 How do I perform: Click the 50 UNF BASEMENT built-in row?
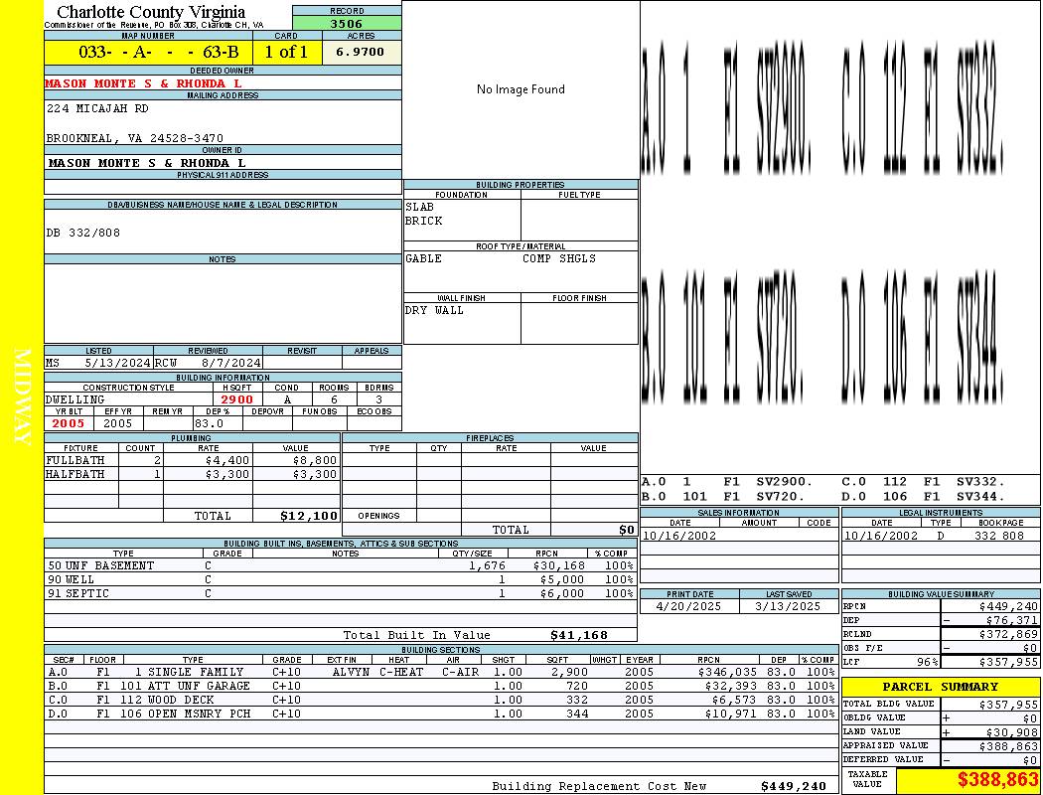point(341,565)
